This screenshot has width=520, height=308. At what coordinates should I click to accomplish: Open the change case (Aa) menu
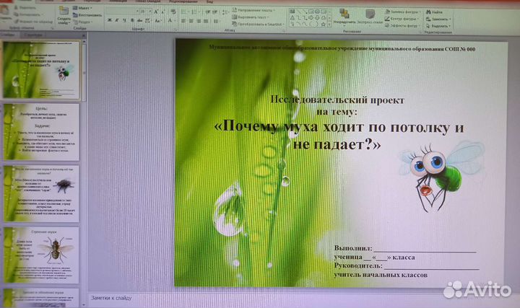tap(158, 20)
